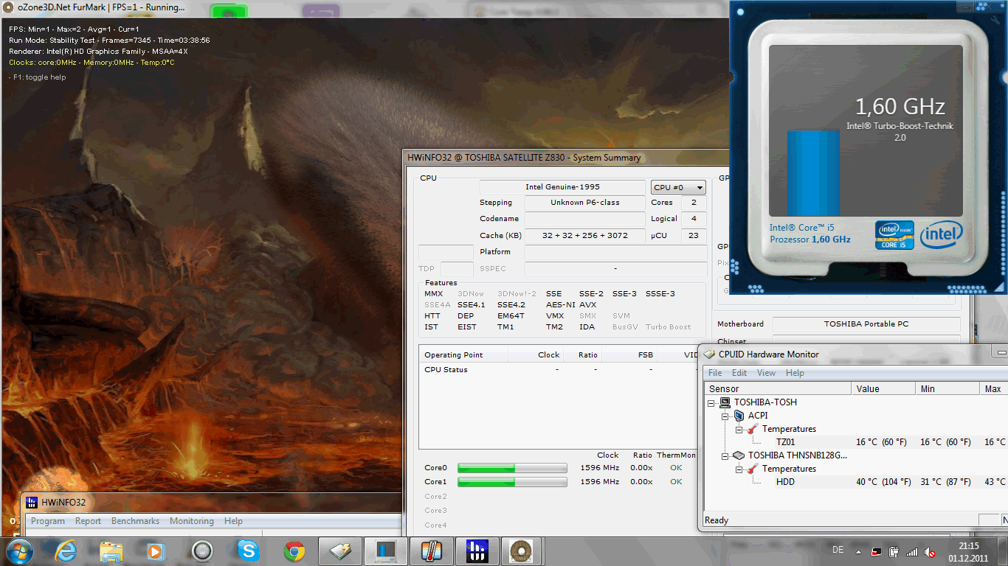Open HWiNFO32 Help menu
The image size is (1008, 566).
tap(233, 521)
